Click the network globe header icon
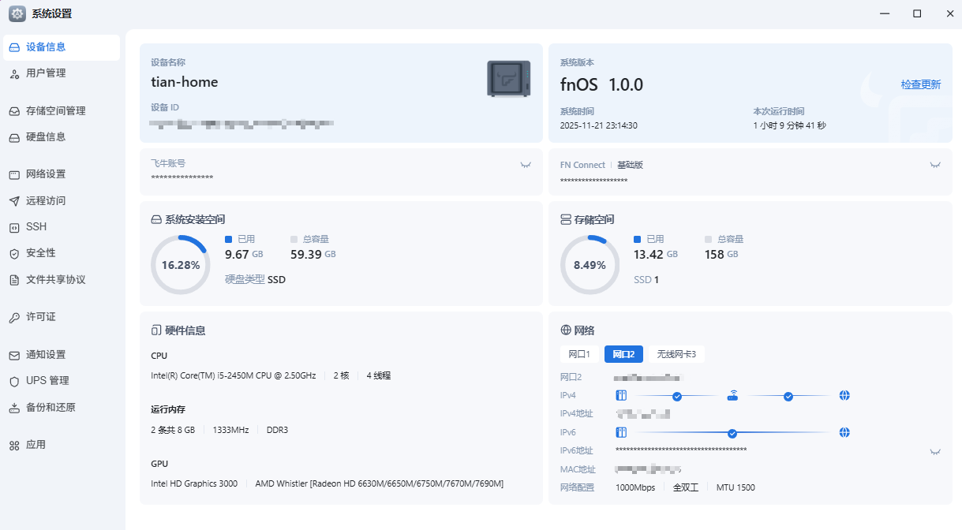Image resolution: width=962 pixels, height=530 pixels. coord(566,330)
